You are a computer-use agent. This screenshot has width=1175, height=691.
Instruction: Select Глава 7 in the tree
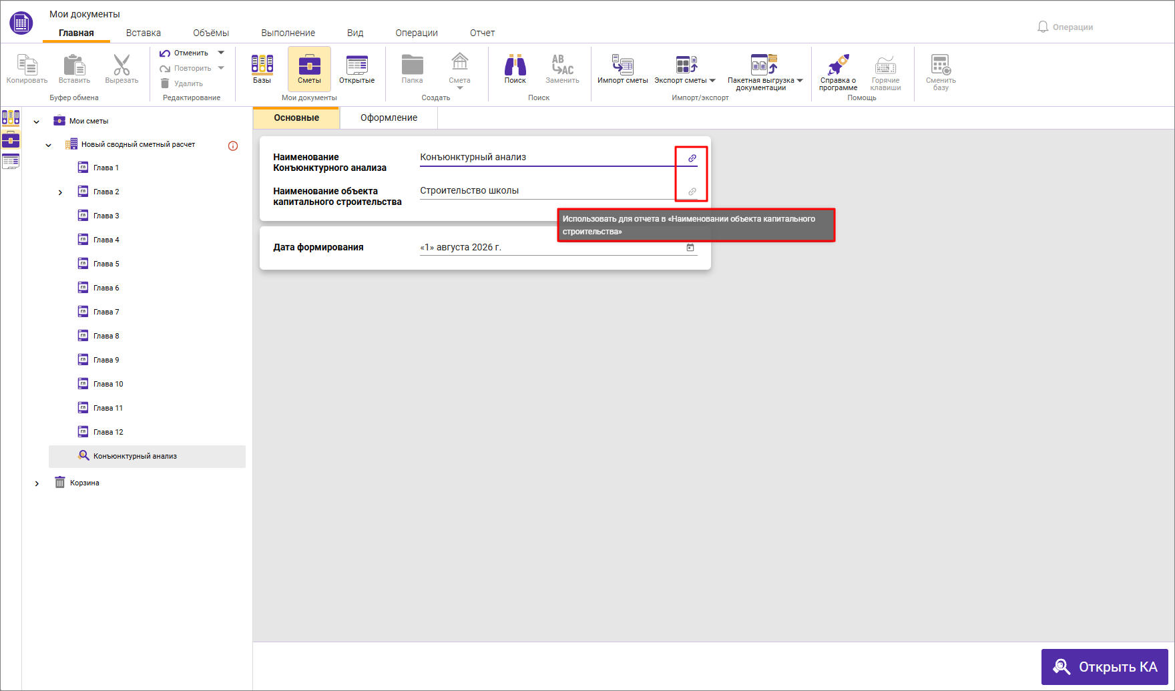pos(106,312)
